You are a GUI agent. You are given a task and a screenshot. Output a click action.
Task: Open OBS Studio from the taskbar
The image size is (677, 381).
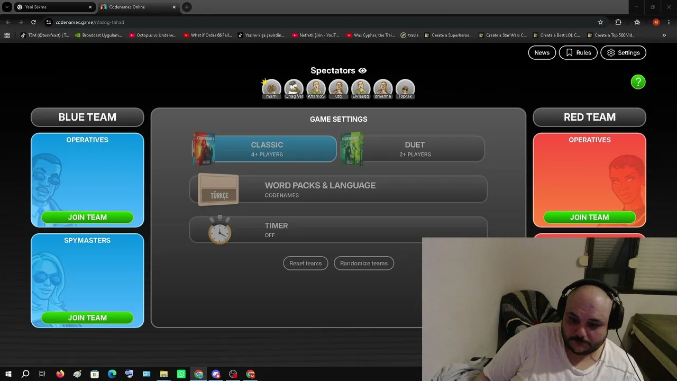tap(233, 374)
